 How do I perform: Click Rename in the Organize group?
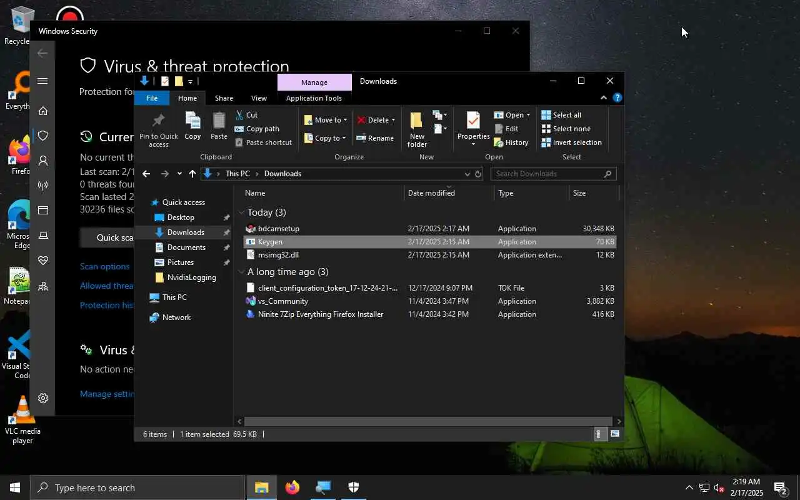coord(375,138)
